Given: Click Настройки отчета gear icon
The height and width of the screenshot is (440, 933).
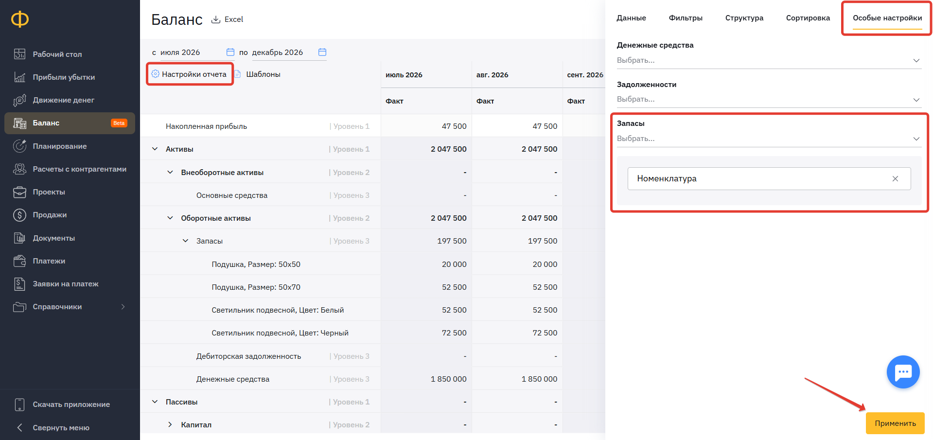Looking at the screenshot, I should coord(155,74).
